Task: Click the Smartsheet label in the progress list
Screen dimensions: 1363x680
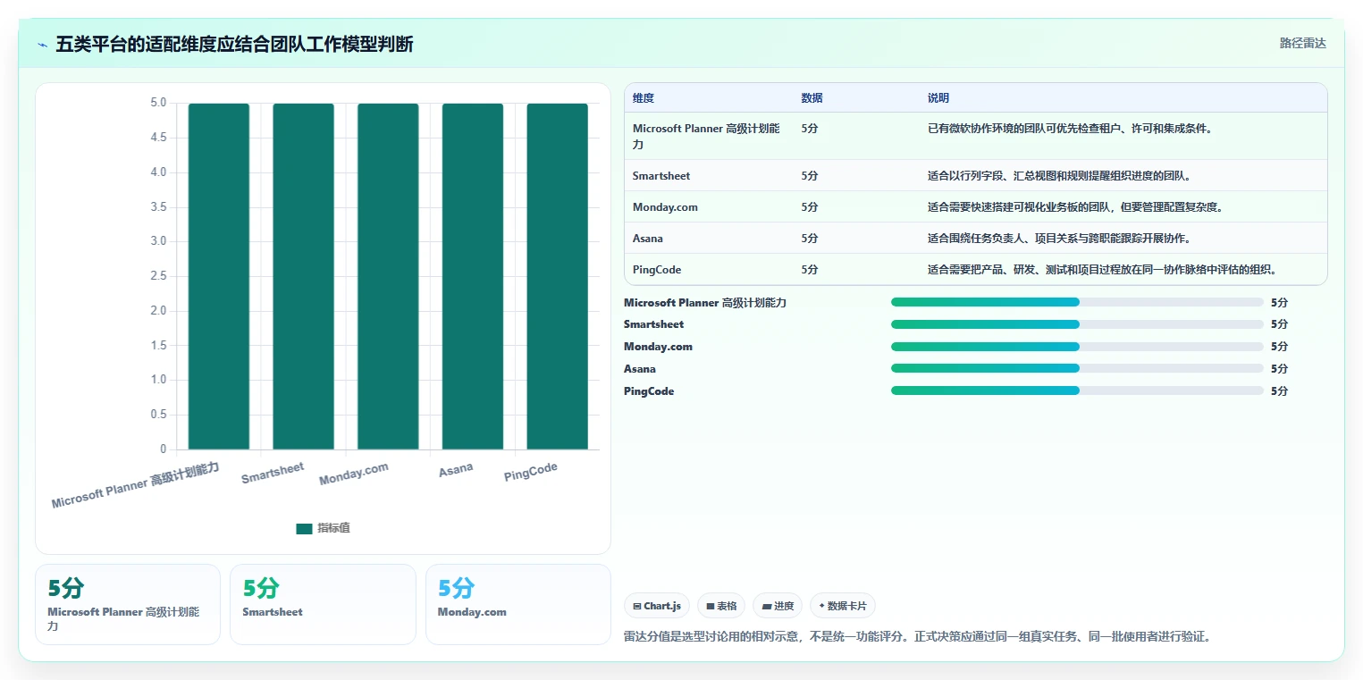Action: click(x=654, y=324)
